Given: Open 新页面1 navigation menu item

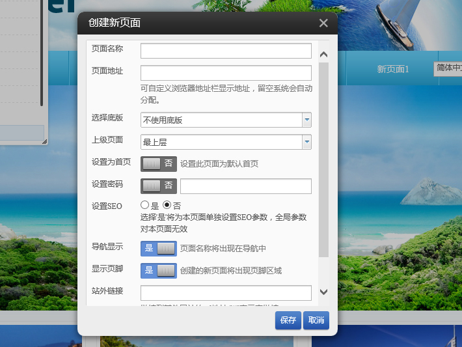Looking at the screenshot, I should [393, 69].
